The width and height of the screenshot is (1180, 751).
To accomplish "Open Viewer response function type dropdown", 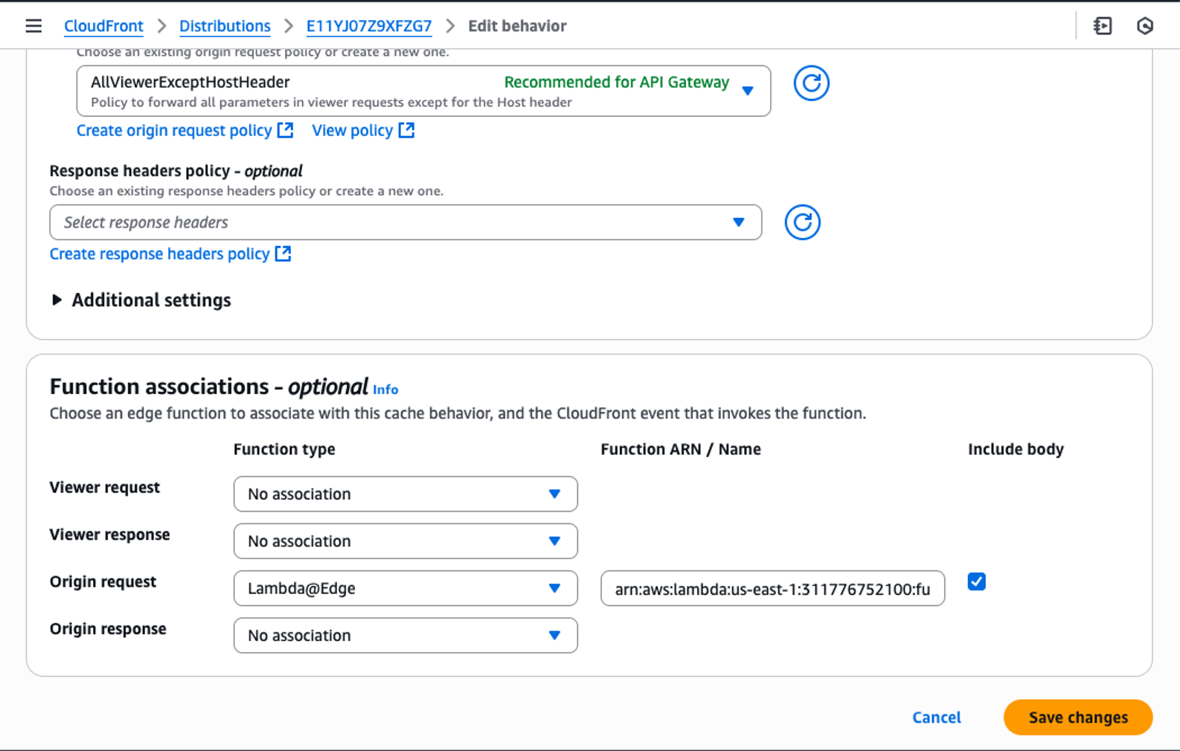I will [405, 541].
